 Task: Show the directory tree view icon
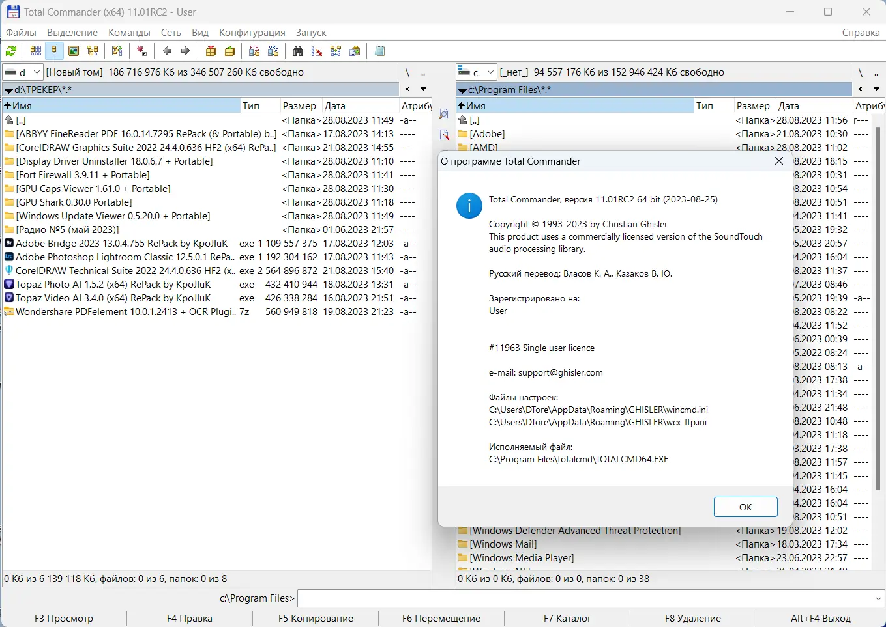[x=93, y=51]
